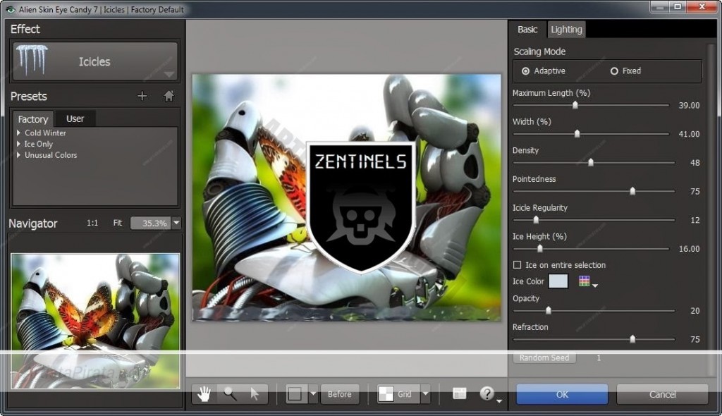Enable Ice on entire selection checkbox

coord(517,265)
